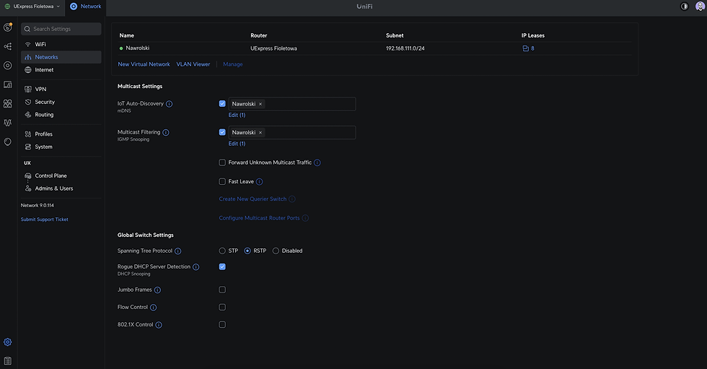The width and height of the screenshot is (707, 369).
Task: Click the info icon beside Jumbo Frames
Action: click(x=158, y=290)
